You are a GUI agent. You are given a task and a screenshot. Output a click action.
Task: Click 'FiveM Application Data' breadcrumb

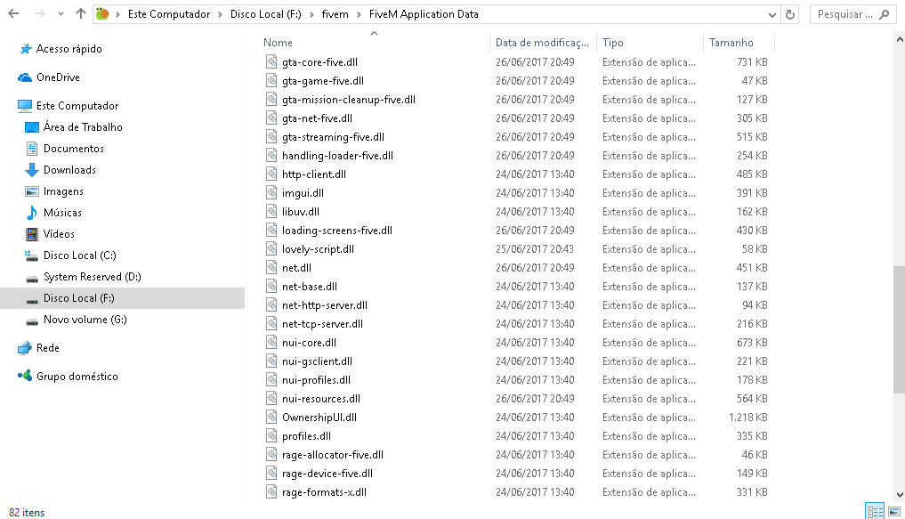(x=424, y=14)
